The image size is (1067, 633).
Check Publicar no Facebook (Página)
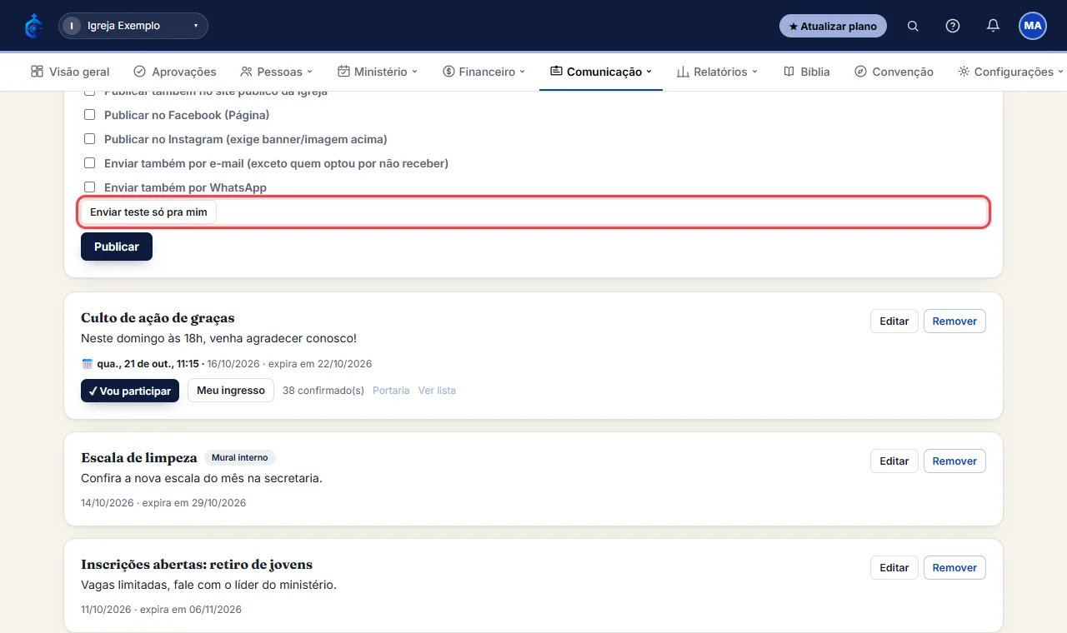tap(90, 115)
